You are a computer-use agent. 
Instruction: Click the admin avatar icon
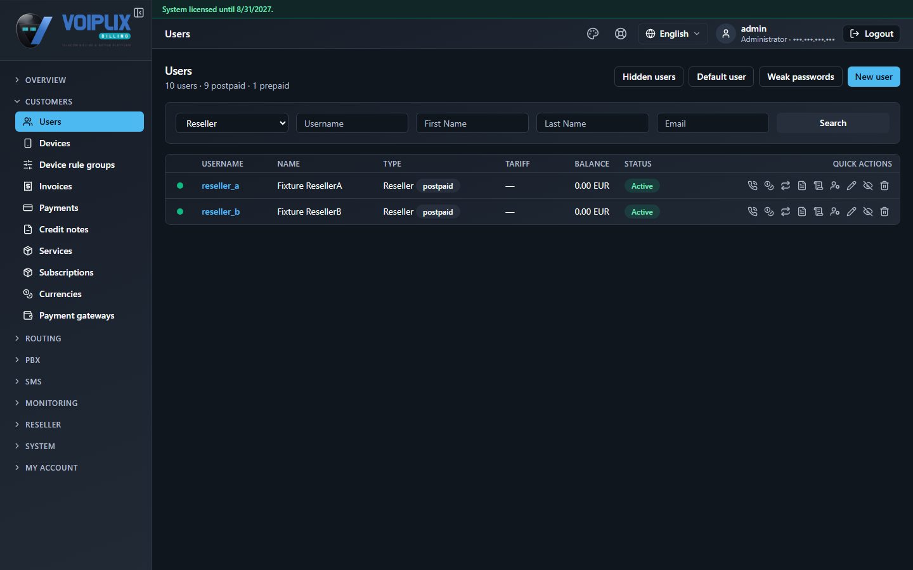pyautogui.click(x=726, y=34)
